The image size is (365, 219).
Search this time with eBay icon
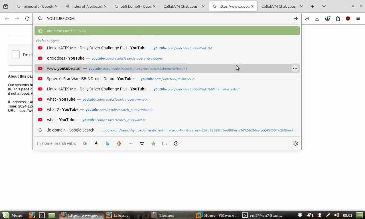click(131, 143)
